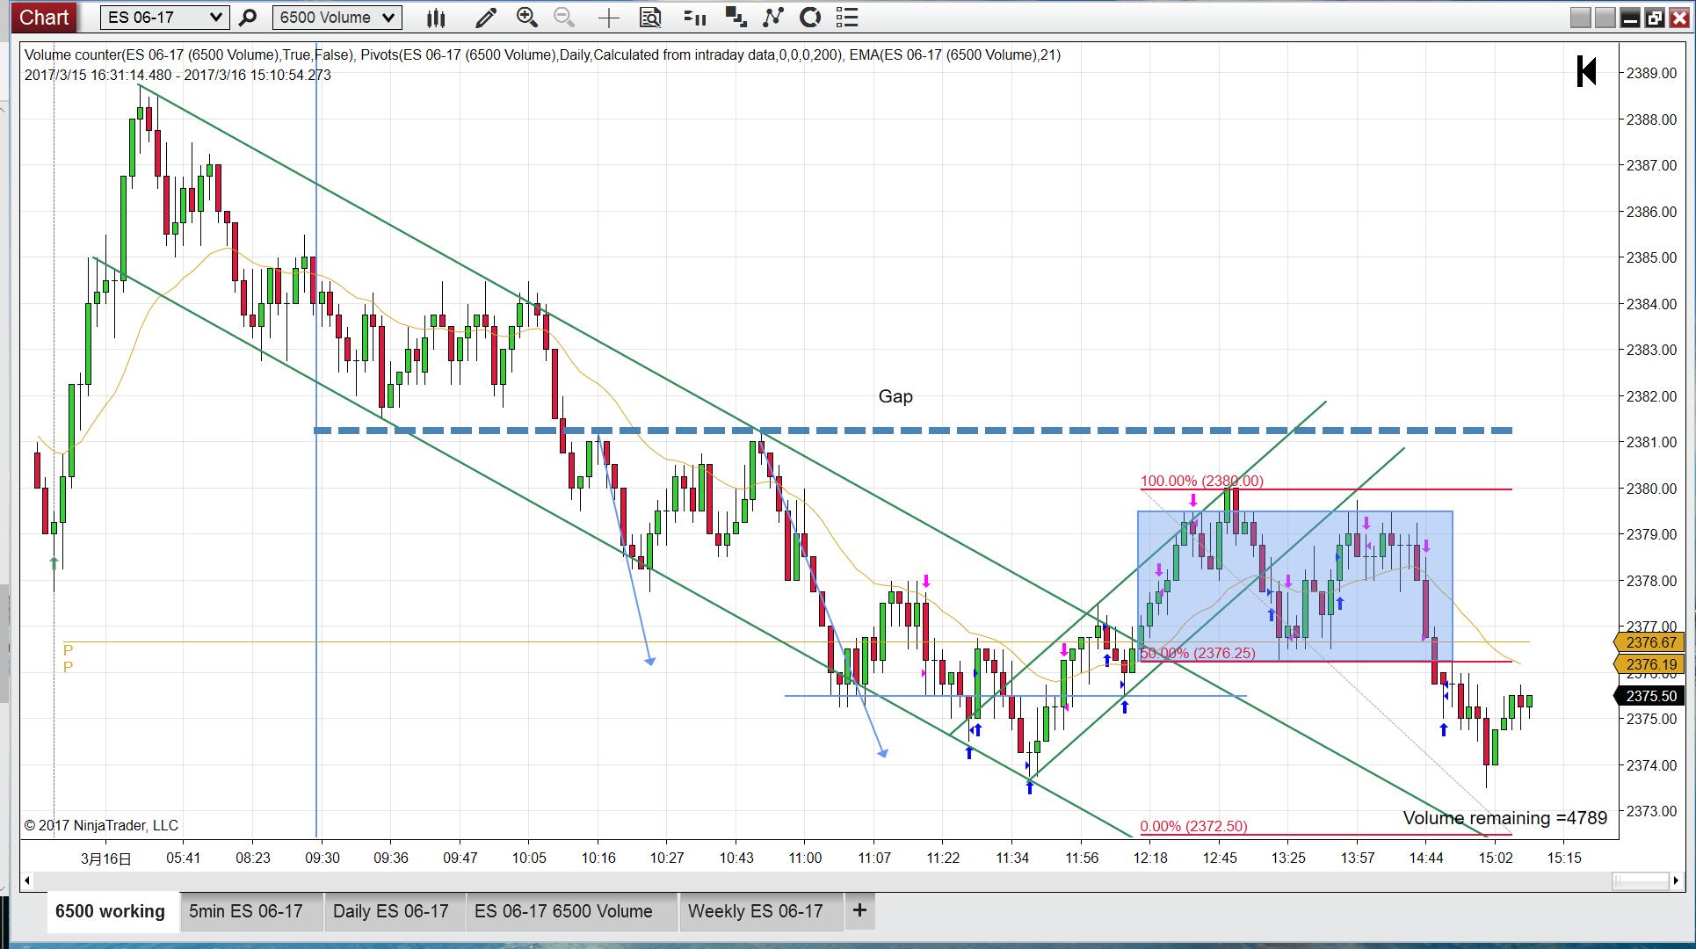Select the crosshair cursor icon
Viewport: 1696px width, 949px height.
608,17
